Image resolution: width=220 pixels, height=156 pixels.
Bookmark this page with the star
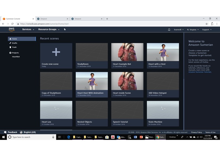206,24
